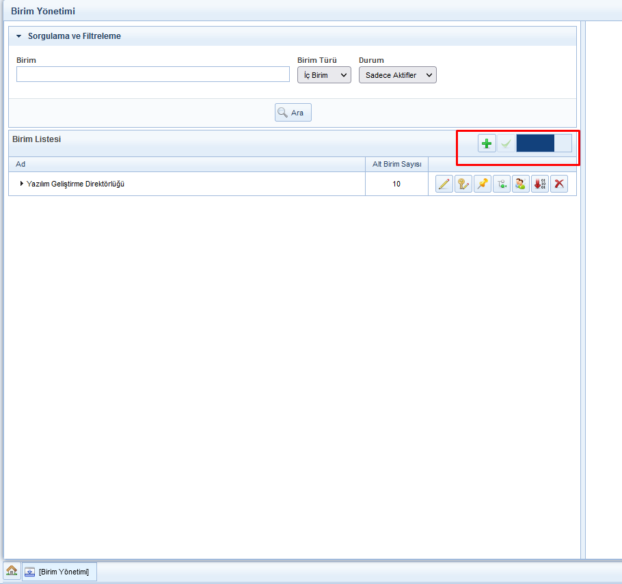Image resolution: width=622 pixels, height=584 pixels.
Task: Open the Durum dropdown showing Sadece Aktifler
Action: tap(397, 75)
